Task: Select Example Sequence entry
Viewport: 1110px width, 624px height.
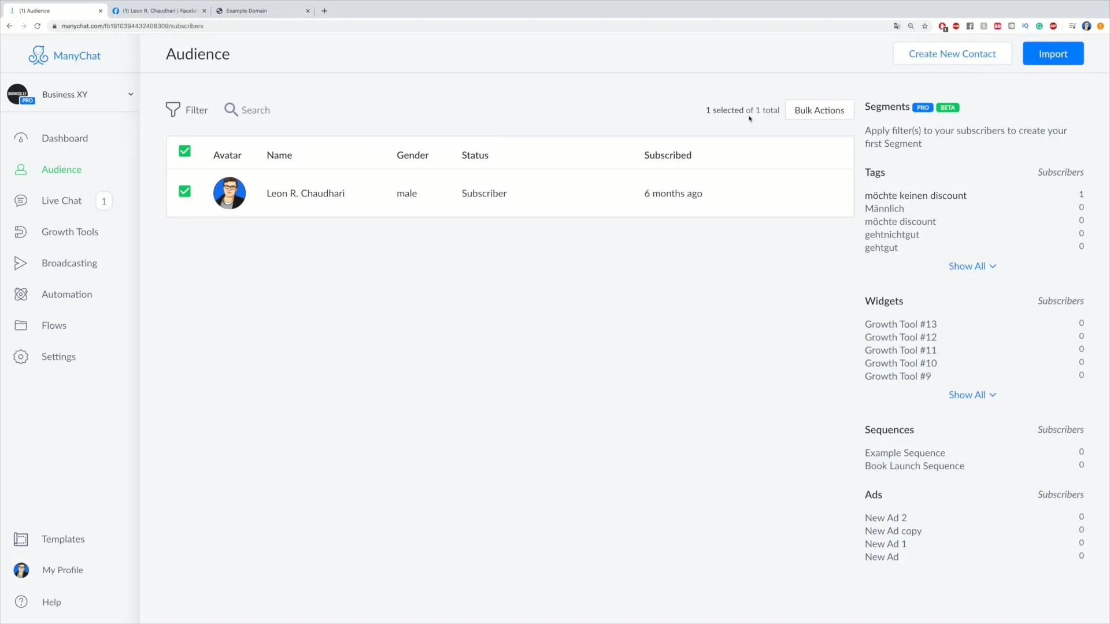Action: coord(905,453)
